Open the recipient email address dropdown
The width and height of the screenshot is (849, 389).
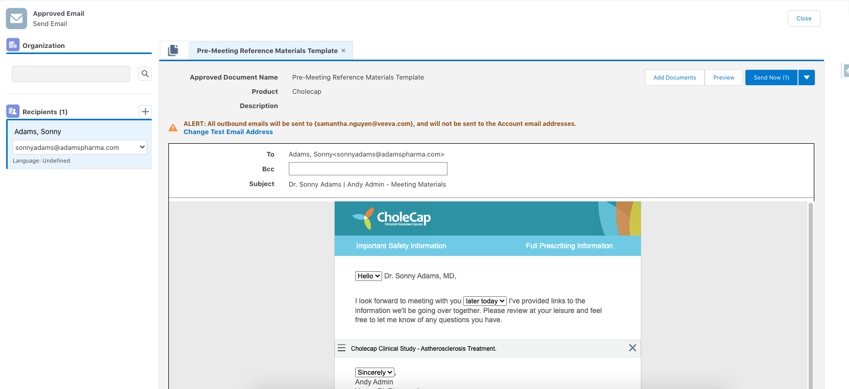[80, 147]
